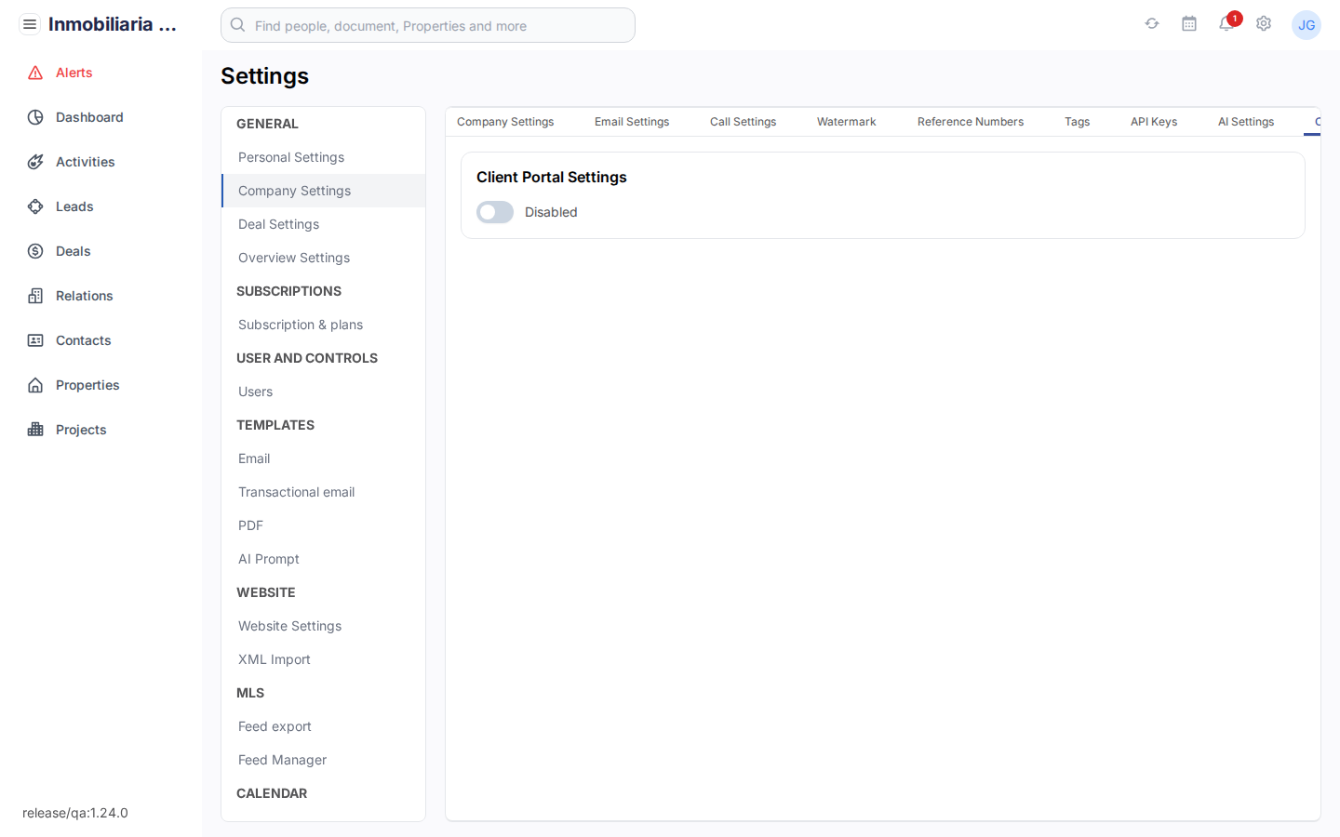Select Personal Settings in the left menu
The height and width of the screenshot is (837, 1340).
[x=291, y=157]
